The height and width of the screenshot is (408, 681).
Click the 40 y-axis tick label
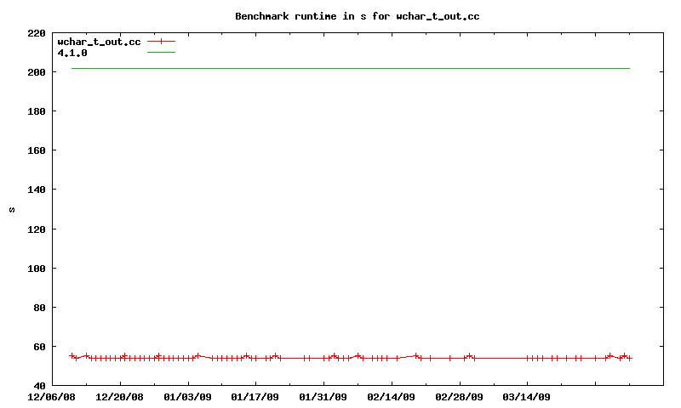(39, 385)
